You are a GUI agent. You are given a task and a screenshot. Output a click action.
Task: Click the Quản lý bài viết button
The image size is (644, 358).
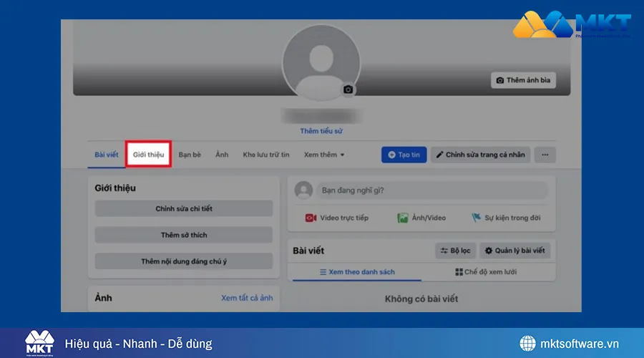click(515, 251)
